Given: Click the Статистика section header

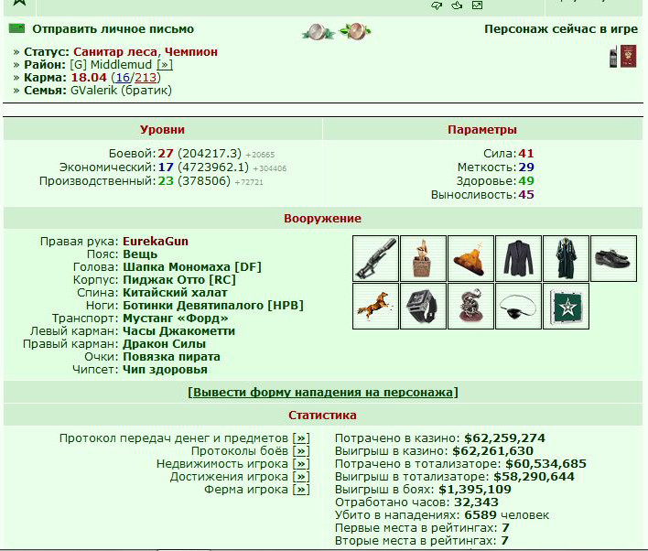Looking at the screenshot, I should click(x=323, y=415).
